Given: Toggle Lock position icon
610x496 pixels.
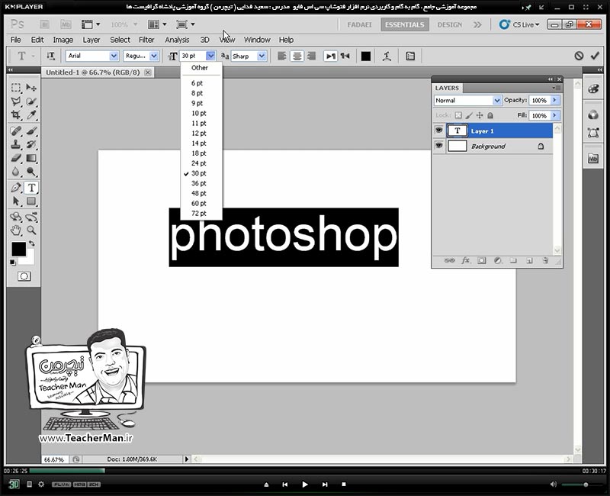Looking at the screenshot, I should (x=480, y=115).
